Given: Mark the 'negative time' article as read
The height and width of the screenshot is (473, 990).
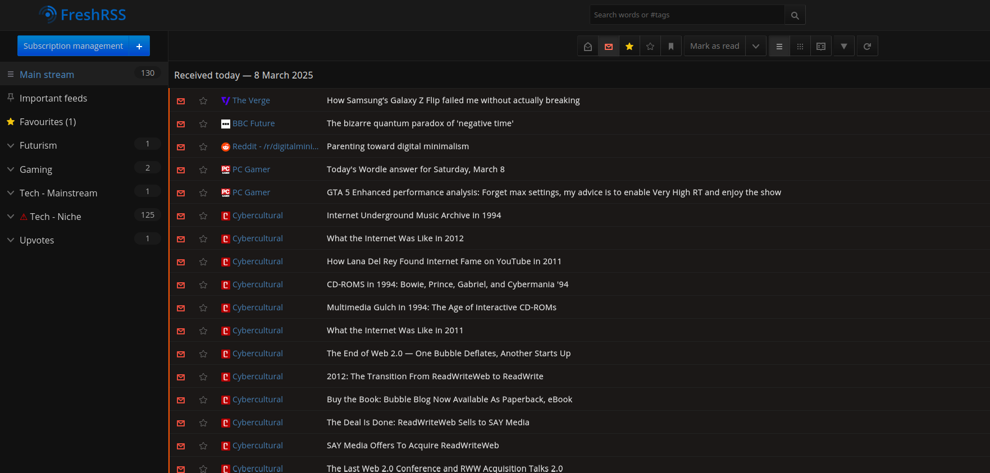Looking at the screenshot, I should pyautogui.click(x=181, y=124).
